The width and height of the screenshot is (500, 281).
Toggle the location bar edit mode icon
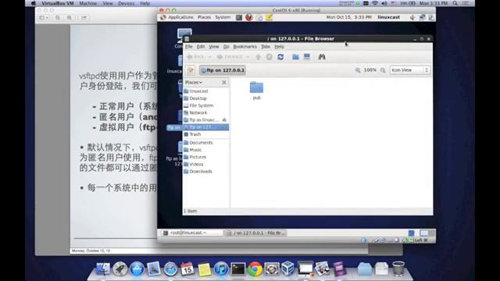point(191,70)
